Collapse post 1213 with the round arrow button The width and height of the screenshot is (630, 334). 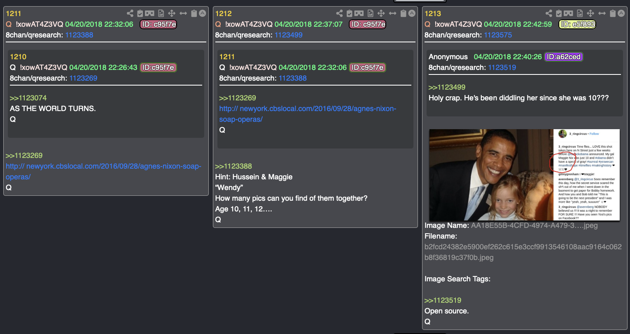tap(621, 13)
